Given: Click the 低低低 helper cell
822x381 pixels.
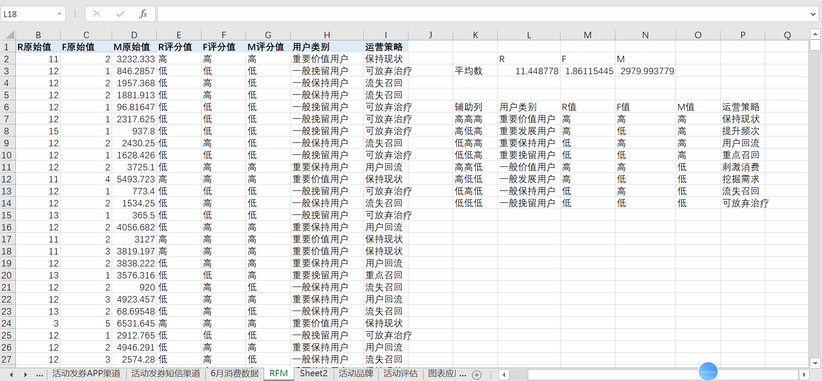Looking at the screenshot, I should point(475,203).
